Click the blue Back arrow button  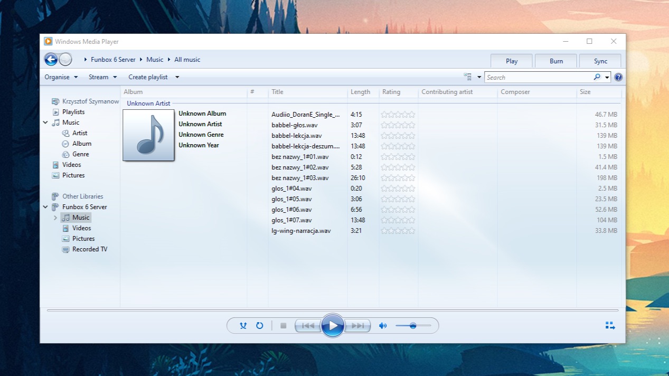pyautogui.click(x=51, y=59)
